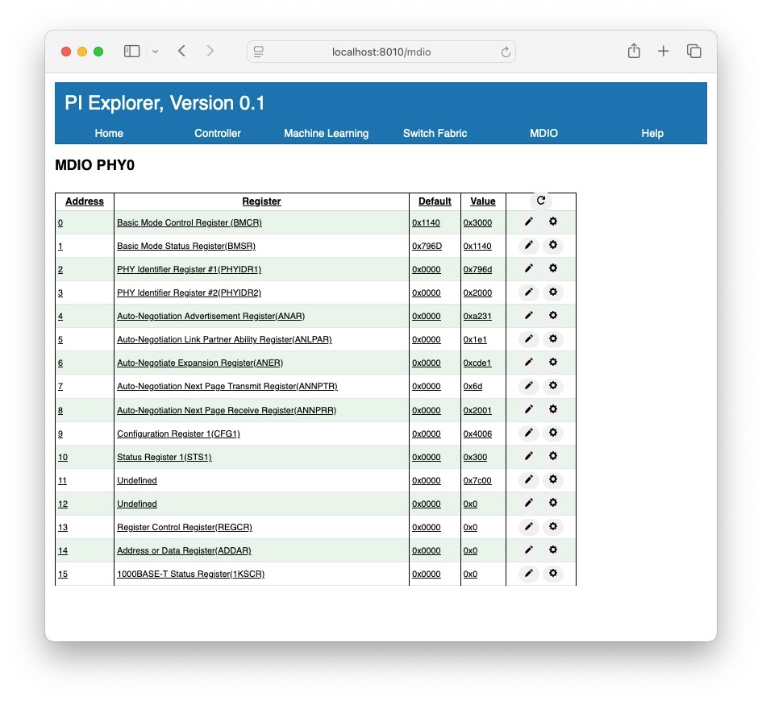
Task: Open the Switch Fabric menu
Action: coord(435,133)
